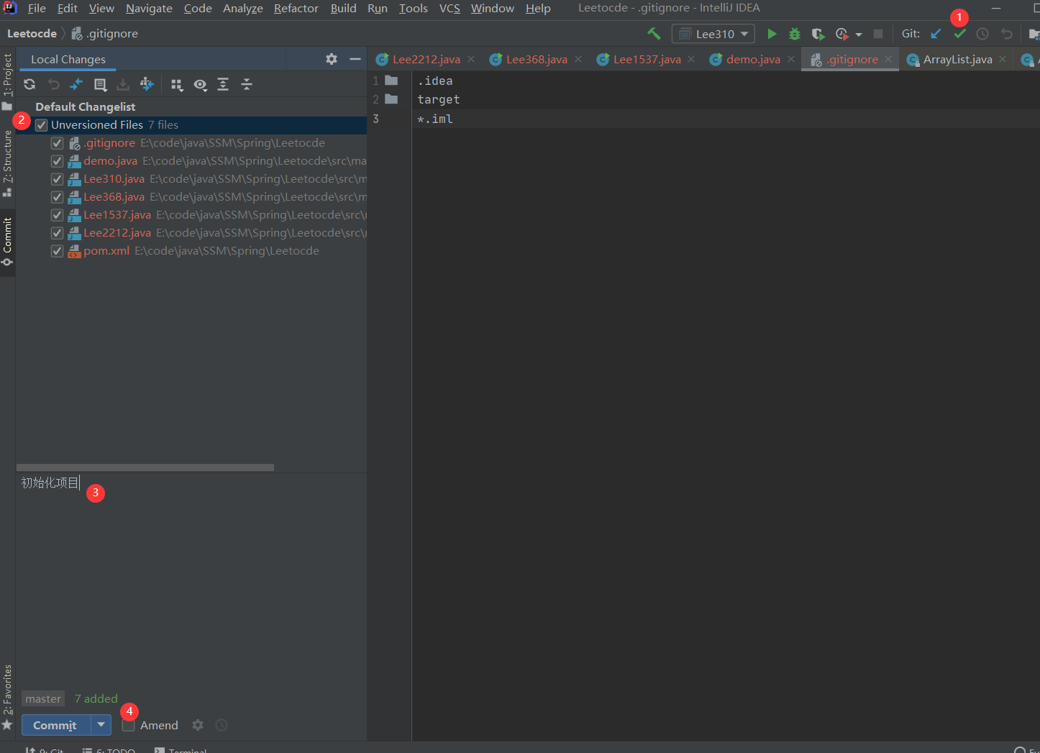The image size is (1040, 753).
Task: Uncheck the Lee368.java file checkbox
Action: (x=57, y=197)
